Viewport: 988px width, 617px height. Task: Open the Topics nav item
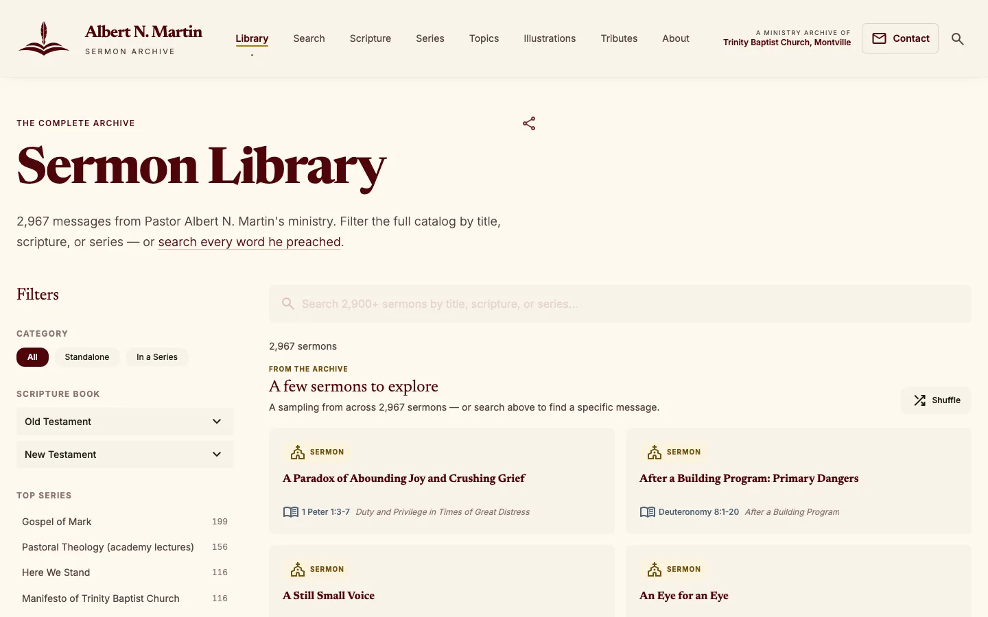[484, 39]
